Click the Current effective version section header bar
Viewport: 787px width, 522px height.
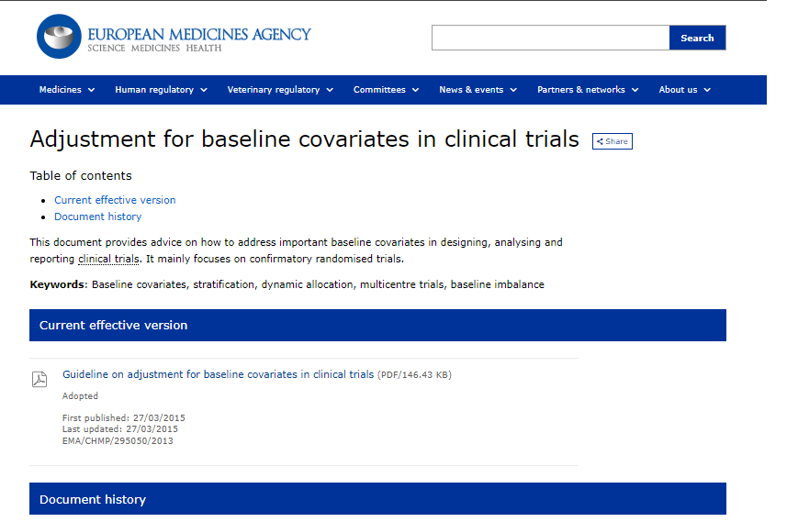[x=377, y=326]
